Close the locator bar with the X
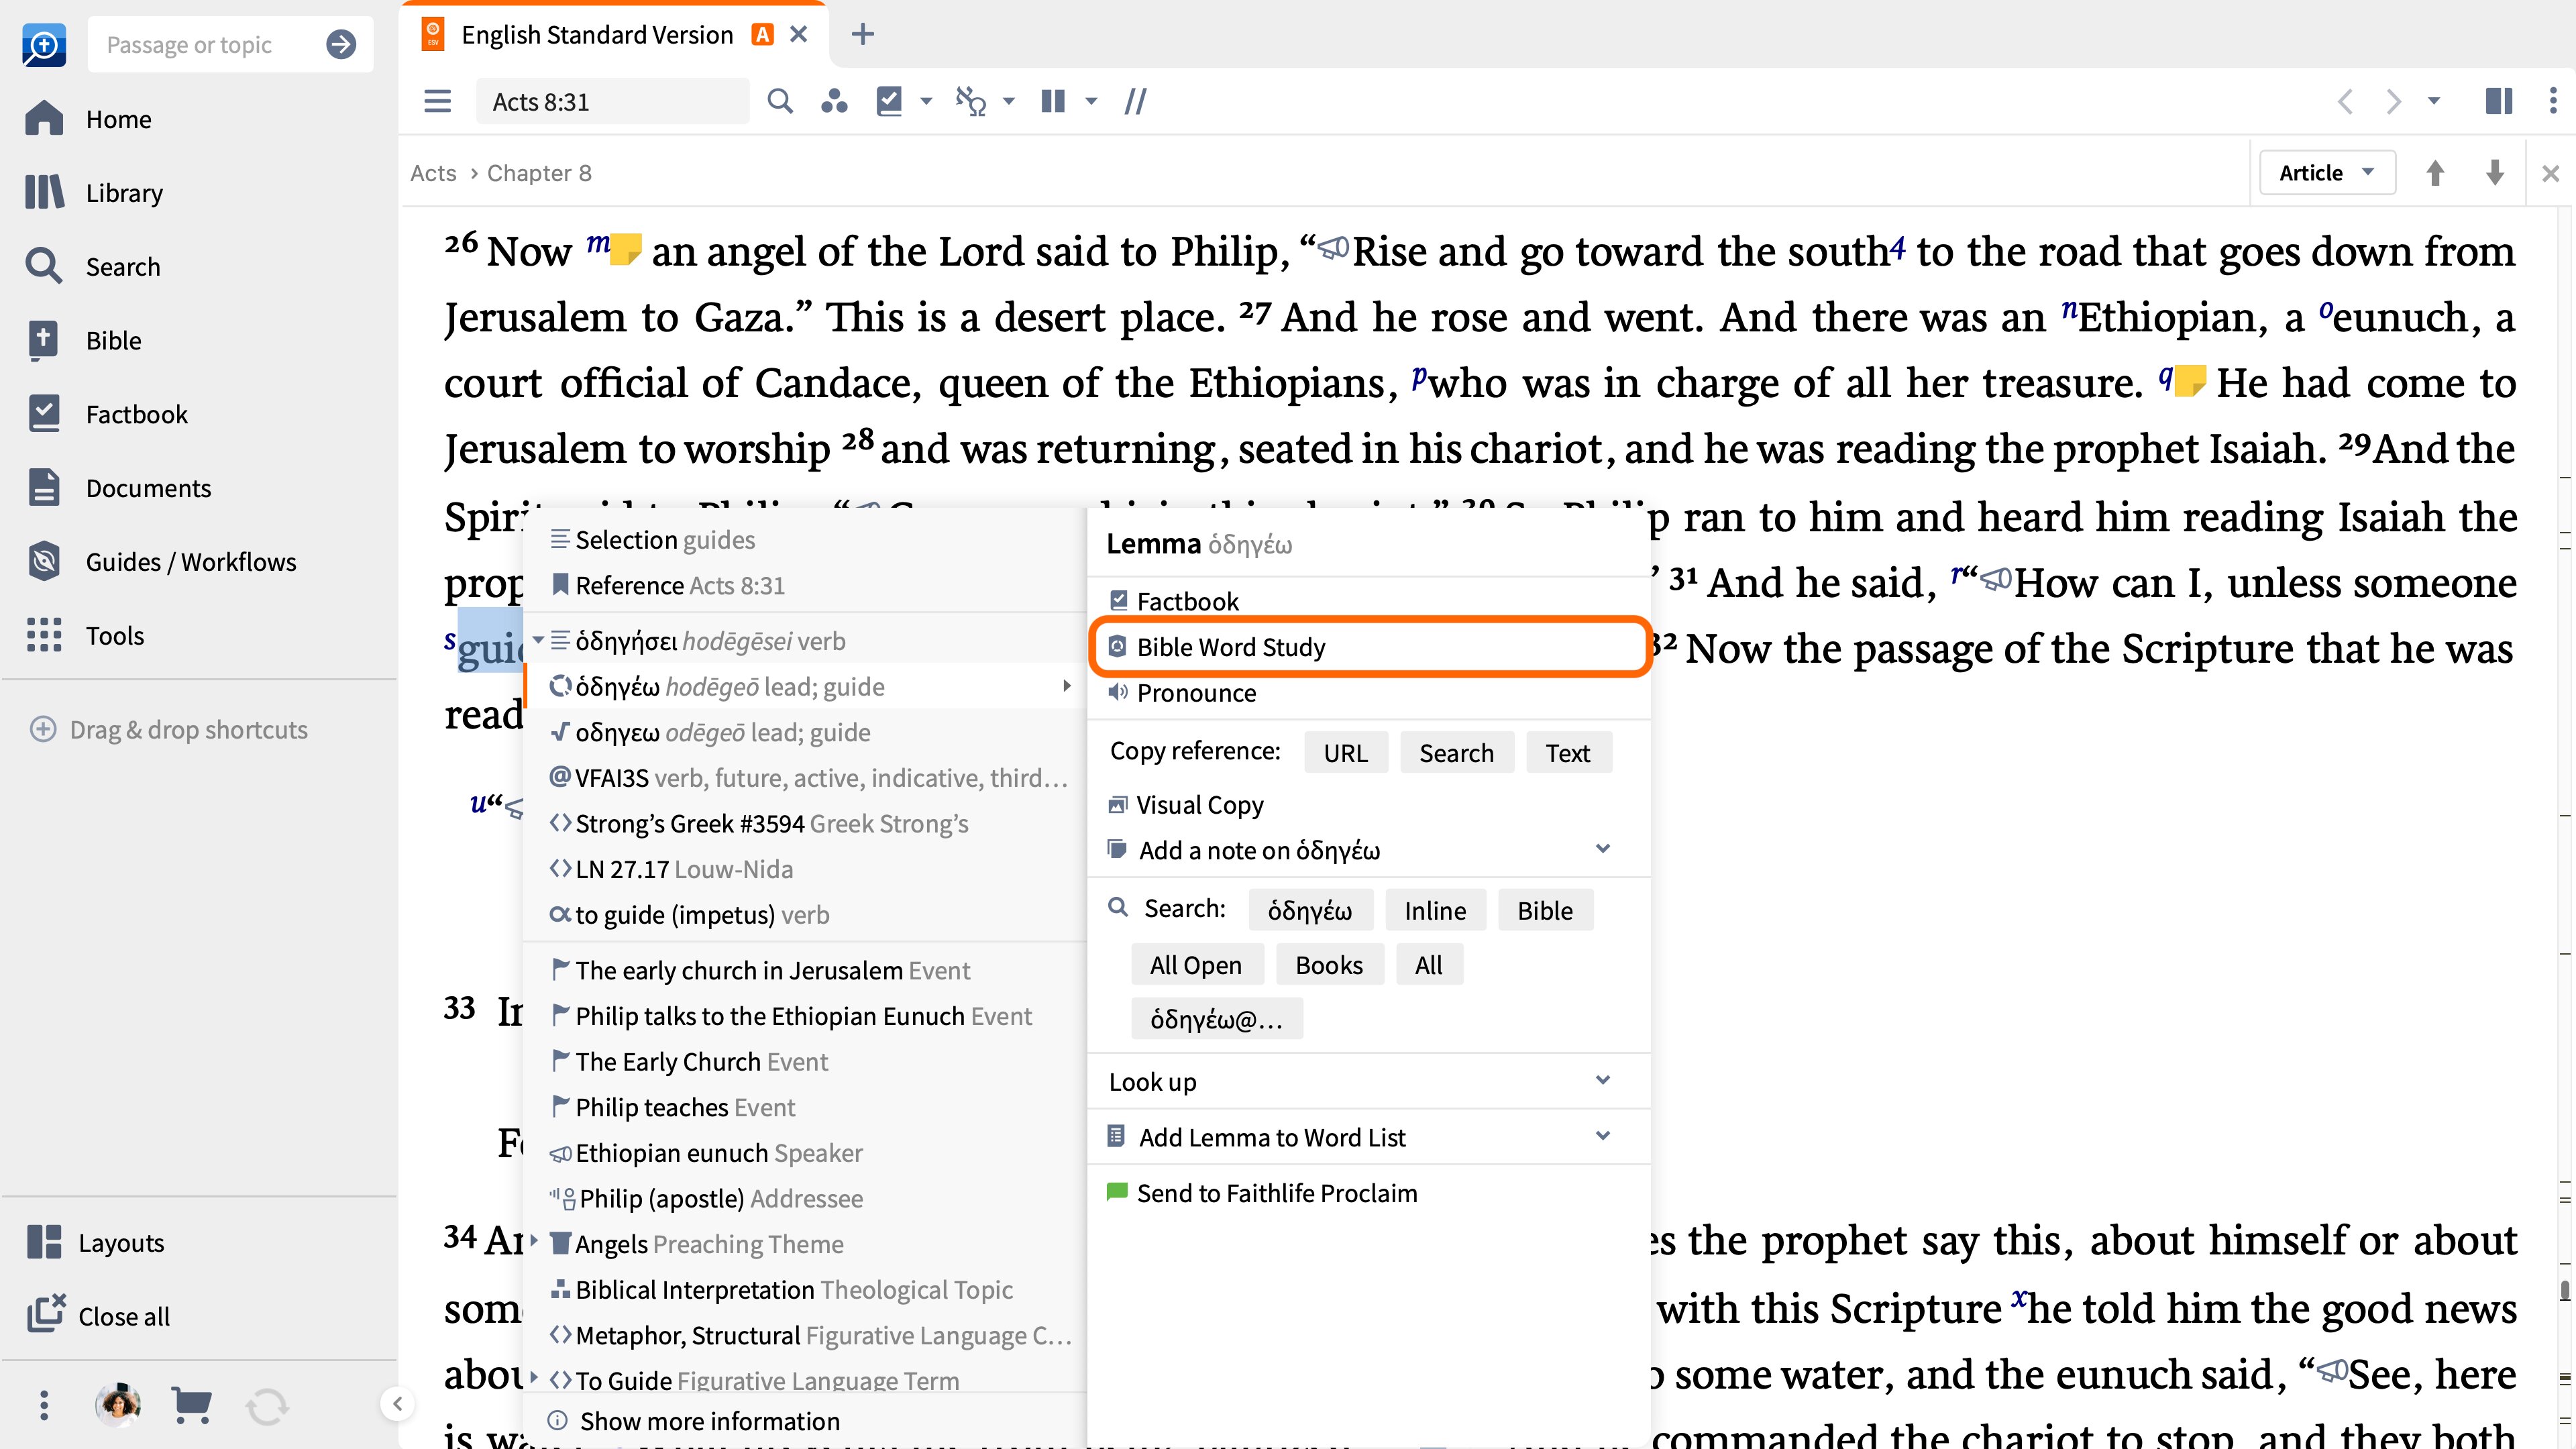The image size is (2576, 1449). point(2551,173)
